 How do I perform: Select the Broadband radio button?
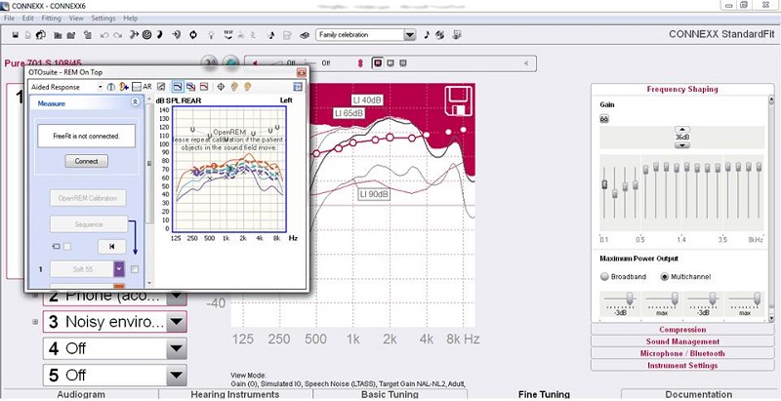pyautogui.click(x=604, y=277)
